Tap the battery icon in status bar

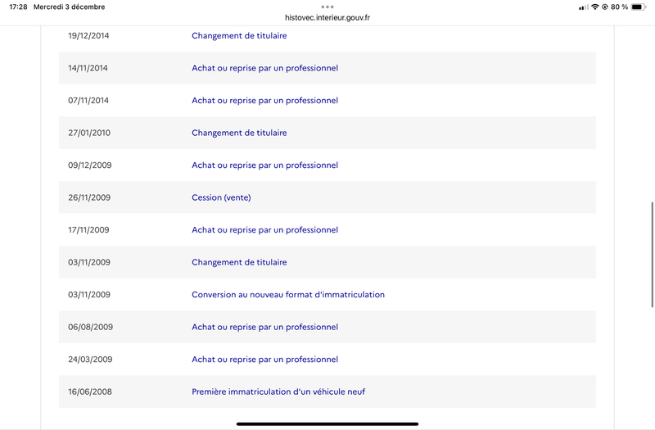(638, 7)
